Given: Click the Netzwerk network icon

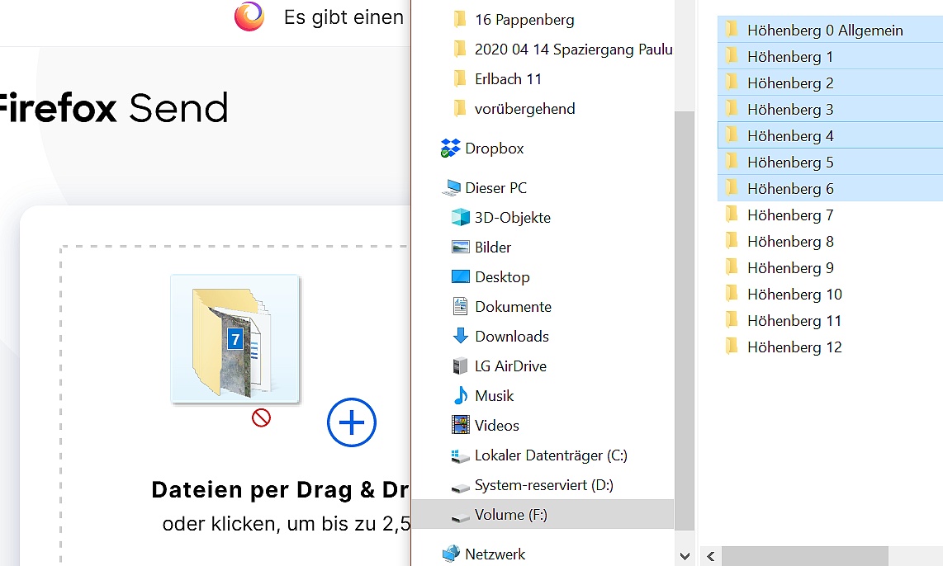Looking at the screenshot, I should (x=451, y=554).
